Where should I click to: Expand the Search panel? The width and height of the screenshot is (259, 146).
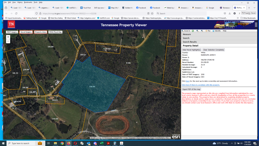point(186,38)
